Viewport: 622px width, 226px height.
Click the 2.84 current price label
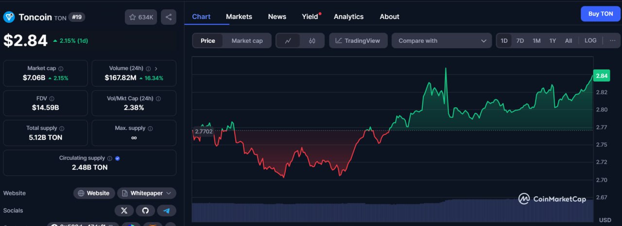tap(602, 76)
